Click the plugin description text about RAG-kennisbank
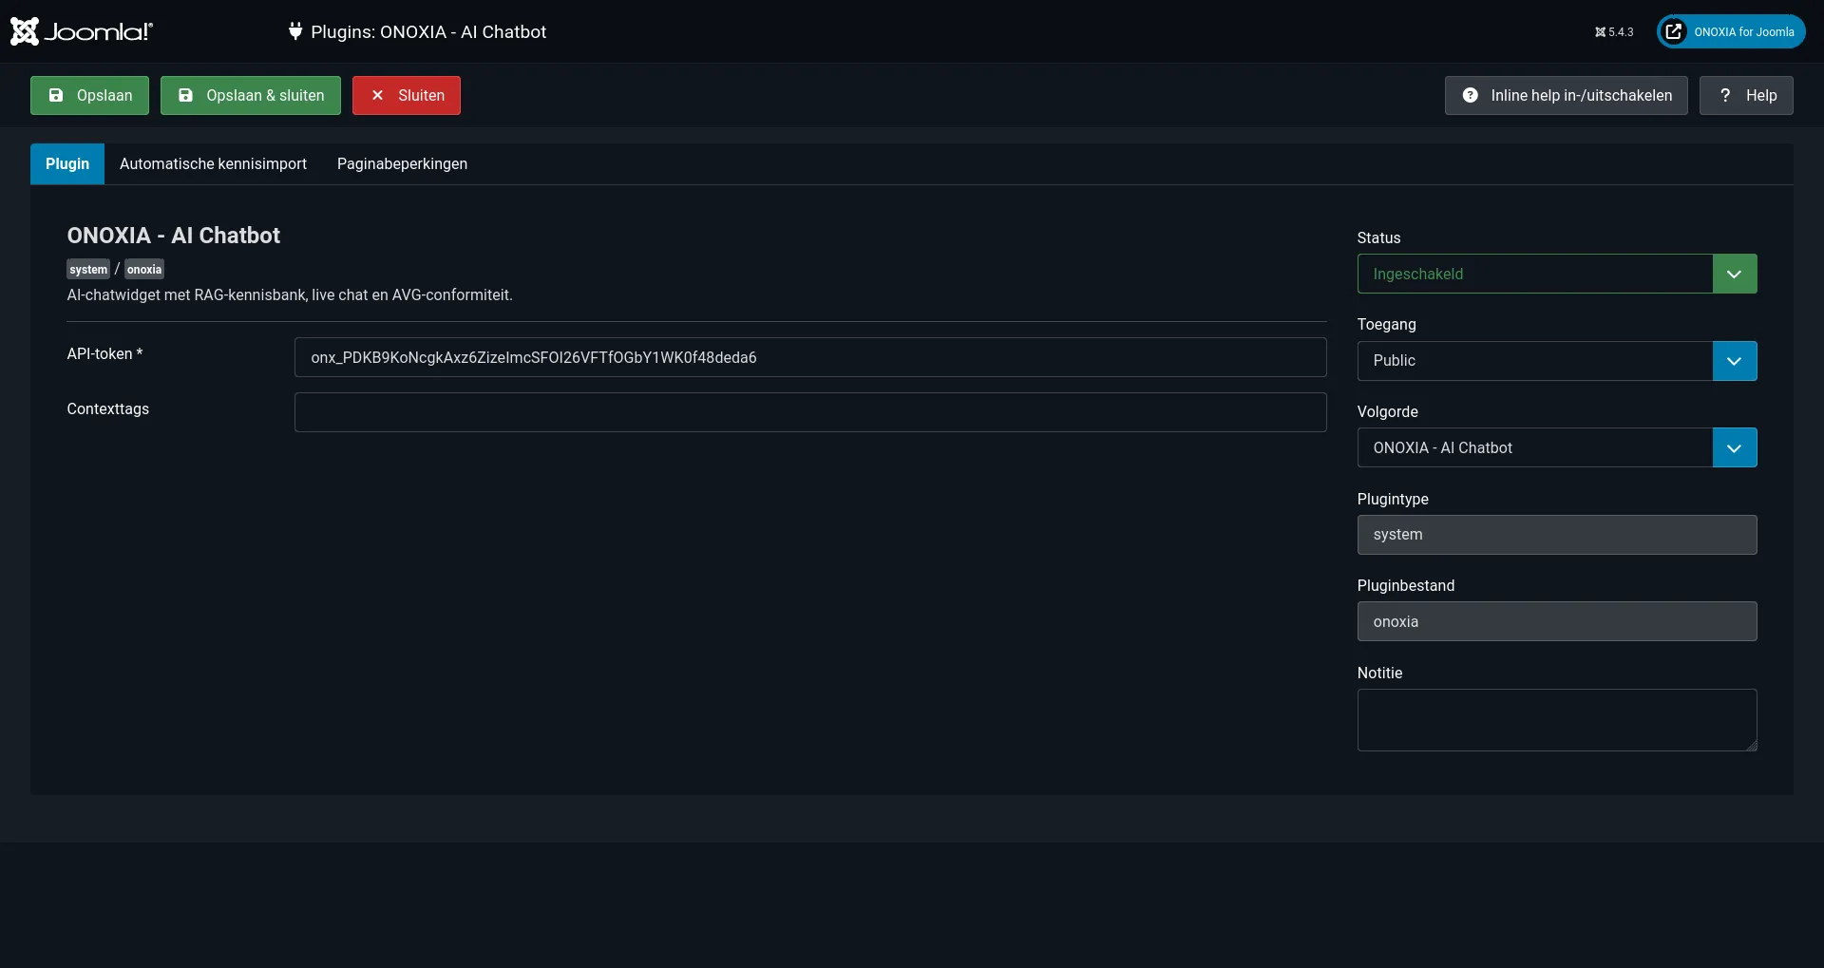This screenshot has height=968, width=1824. [290, 295]
